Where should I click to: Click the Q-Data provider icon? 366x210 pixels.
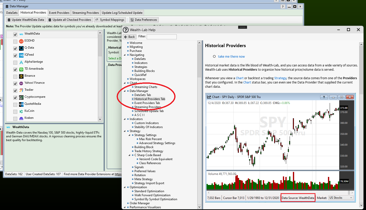21,48
